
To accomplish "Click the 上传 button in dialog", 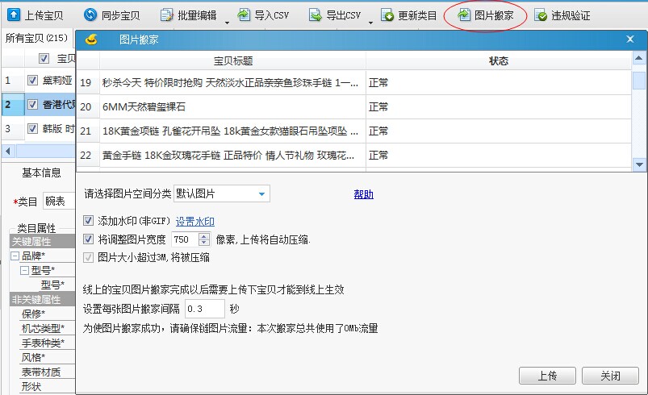I will (547, 376).
